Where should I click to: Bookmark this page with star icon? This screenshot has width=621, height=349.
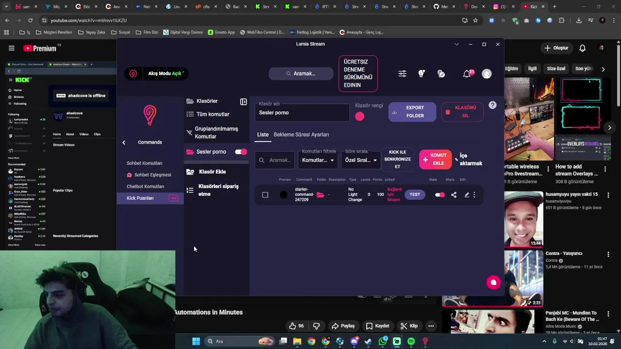tap(475, 20)
